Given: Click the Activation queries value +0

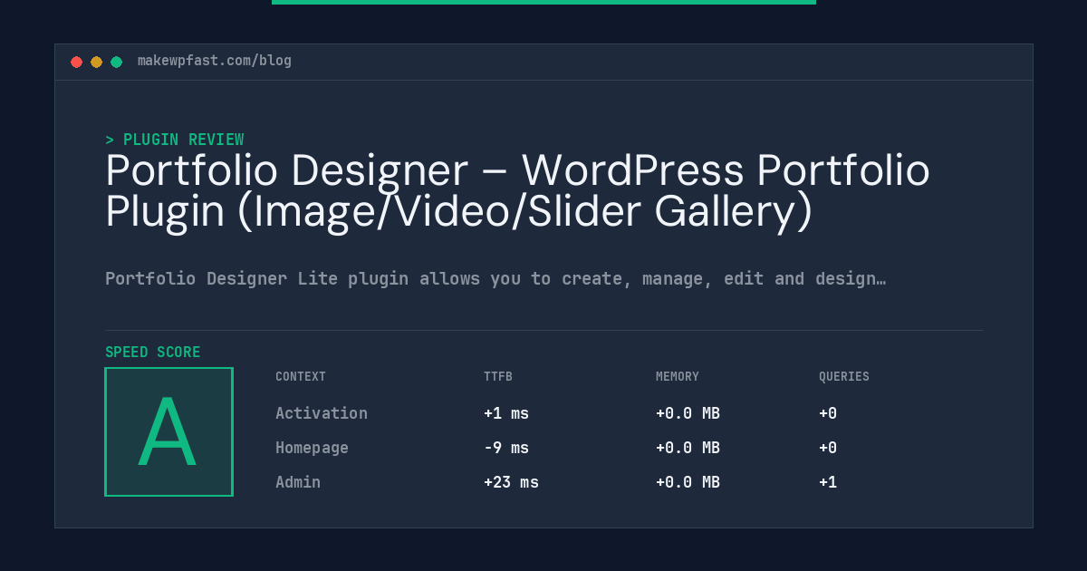Looking at the screenshot, I should 828,413.
